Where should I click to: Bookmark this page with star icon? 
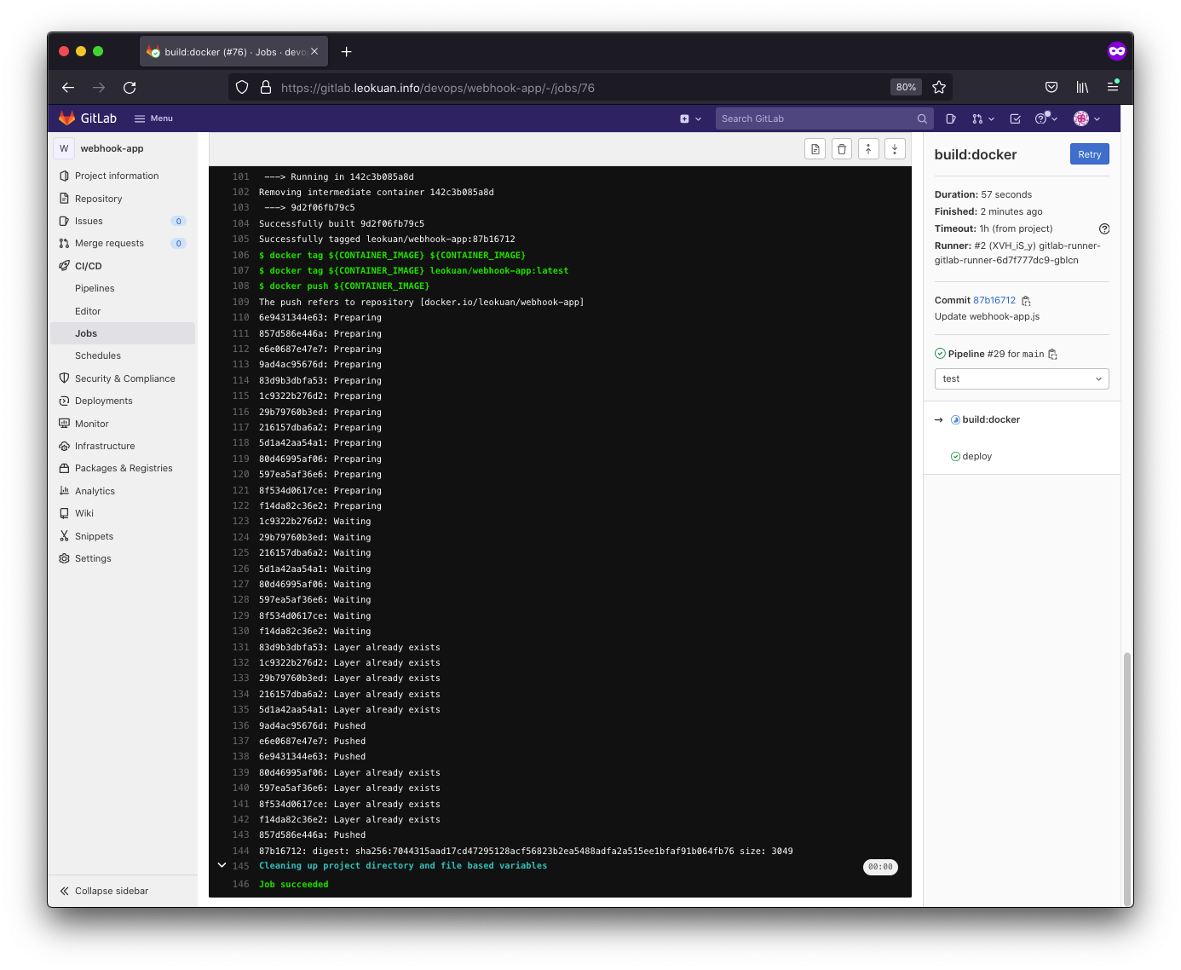pos(939,88)
